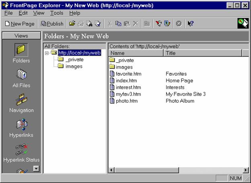Viewport: 251px width, 183px height.
Task: Select the _private folder in tree
Action: click(74, 60)
